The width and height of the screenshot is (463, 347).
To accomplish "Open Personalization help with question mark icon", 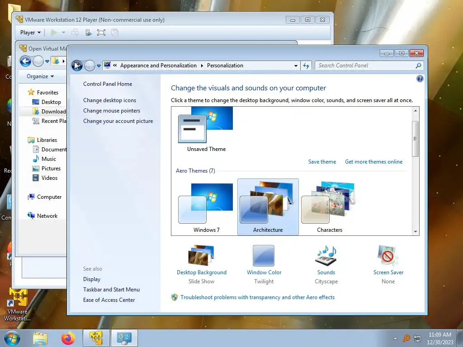I will [x=420, y=79].
